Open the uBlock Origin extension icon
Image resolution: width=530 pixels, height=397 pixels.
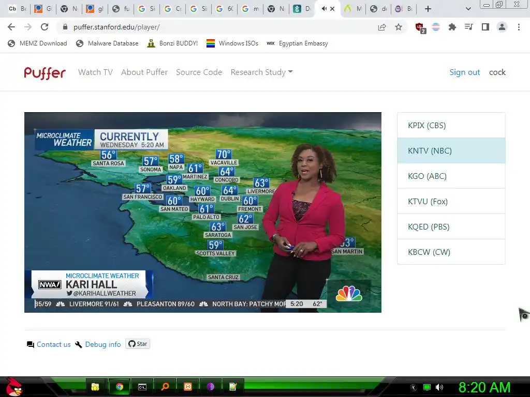(x=420, y=28)
